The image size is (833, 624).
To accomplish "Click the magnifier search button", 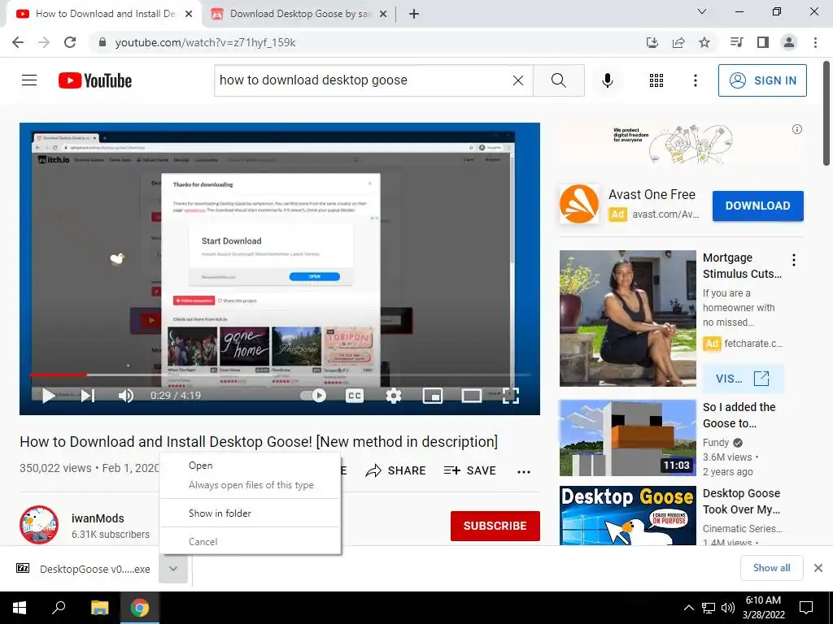I will coord(558,80).
